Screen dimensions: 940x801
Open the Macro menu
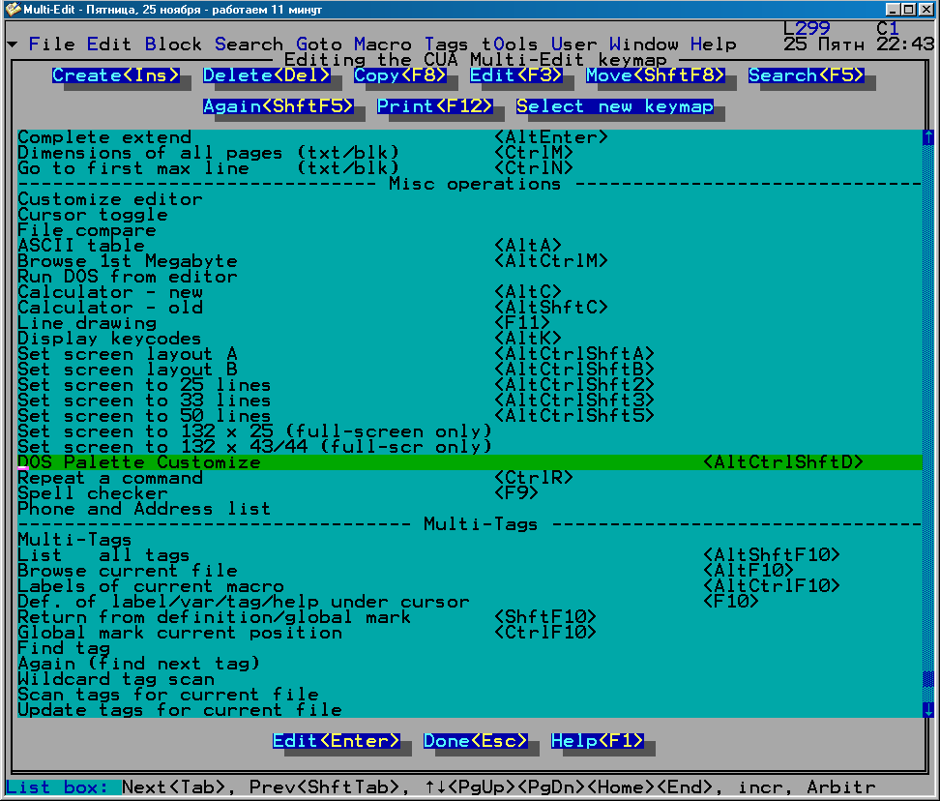(383, 44)
